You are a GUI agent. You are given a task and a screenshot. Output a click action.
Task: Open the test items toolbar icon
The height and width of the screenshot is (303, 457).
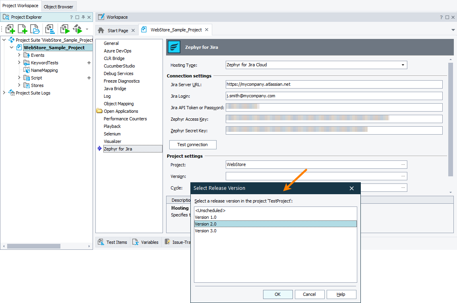pyautogui.click(x=50, y=29)
